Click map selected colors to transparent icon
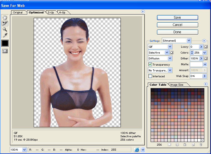 pos(170,145)
